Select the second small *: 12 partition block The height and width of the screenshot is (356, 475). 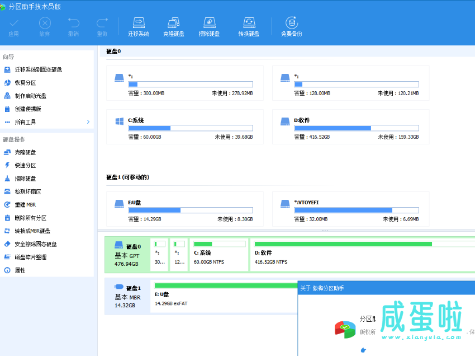tap(179, 255)
